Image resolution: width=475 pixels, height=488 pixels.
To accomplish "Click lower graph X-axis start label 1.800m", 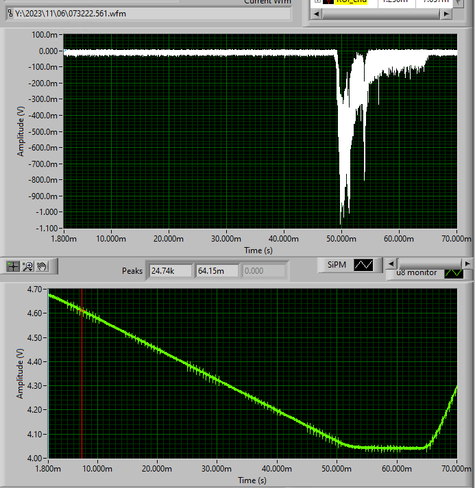I will pos(48,468).
